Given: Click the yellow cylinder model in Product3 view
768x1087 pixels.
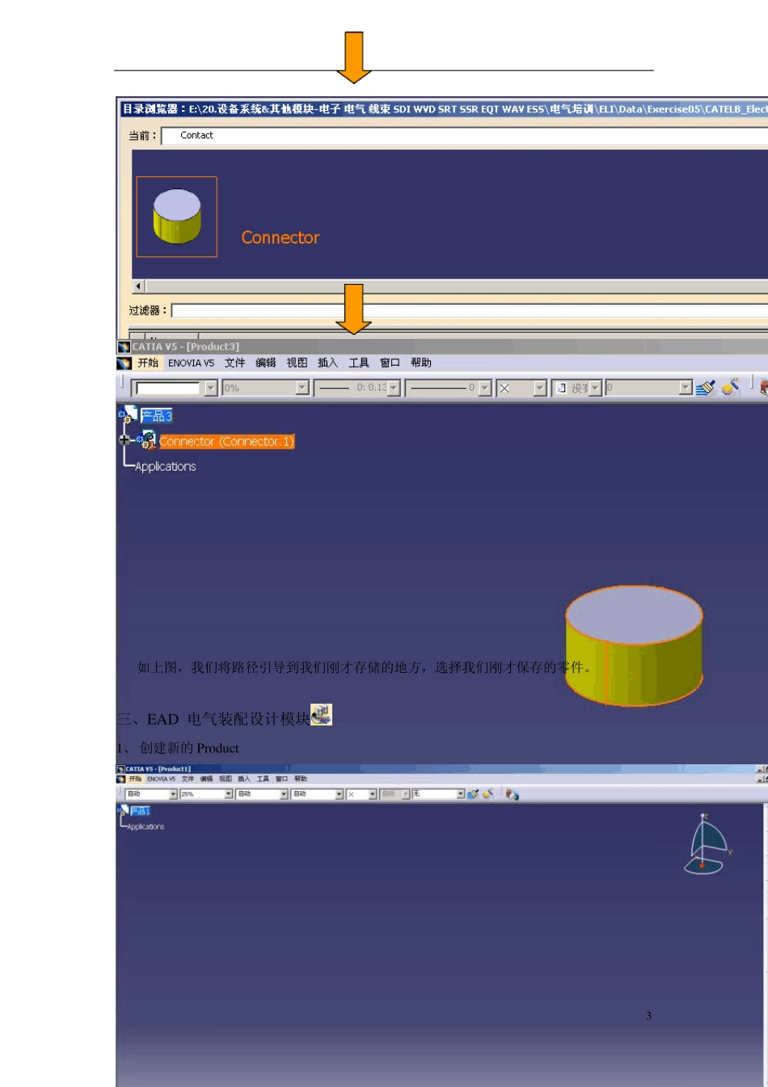Looking at the screenshot, I should click(633, 645).
